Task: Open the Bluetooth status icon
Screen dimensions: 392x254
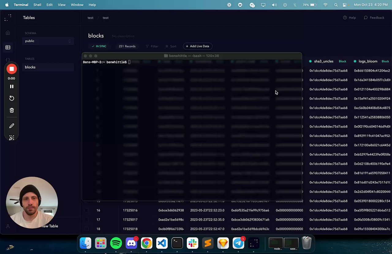Action: point(295,5)
